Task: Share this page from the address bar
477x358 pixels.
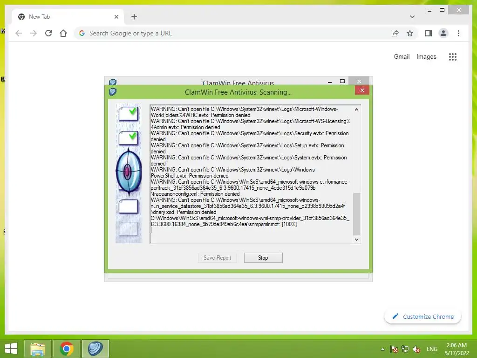Action: (395, 33)
